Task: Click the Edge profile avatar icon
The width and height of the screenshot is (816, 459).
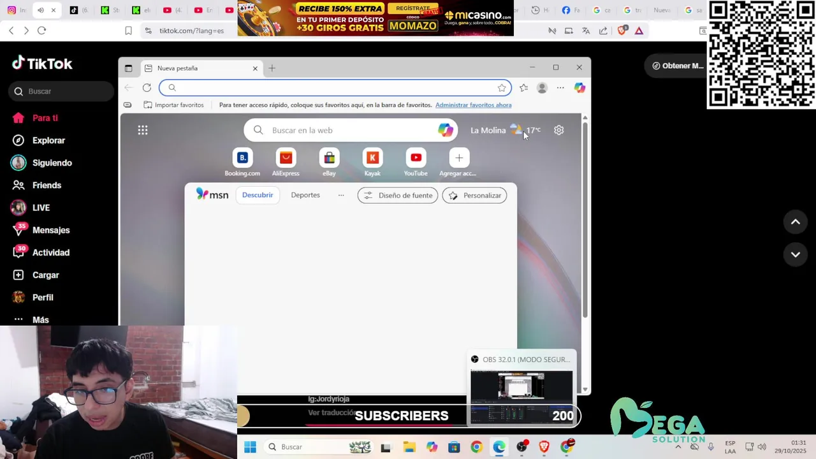Action: (542, 88)
